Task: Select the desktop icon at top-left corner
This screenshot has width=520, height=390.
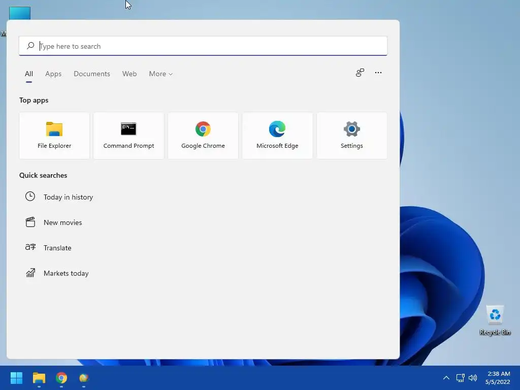Action: point(19,13)
